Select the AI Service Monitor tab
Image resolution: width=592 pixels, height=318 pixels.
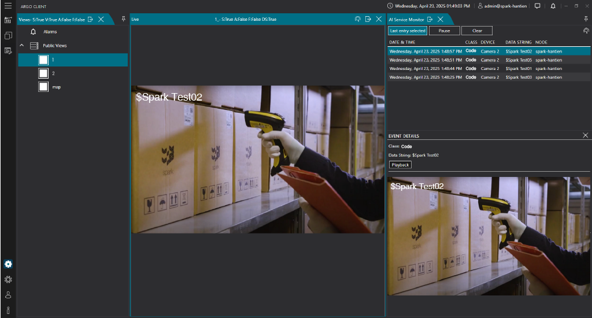click(x=406, y=19)
